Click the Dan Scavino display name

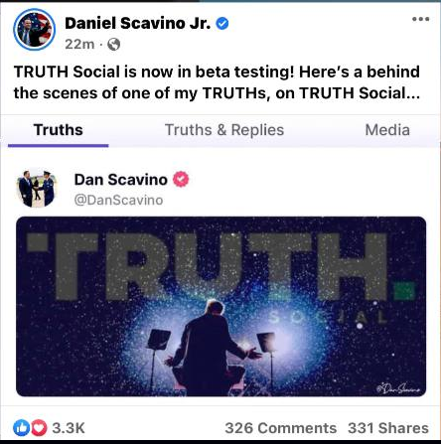pyautogui.click(x=121, y=180)
